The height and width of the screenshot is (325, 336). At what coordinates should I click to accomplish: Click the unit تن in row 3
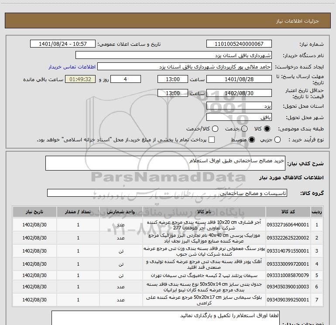coord(121,251)
